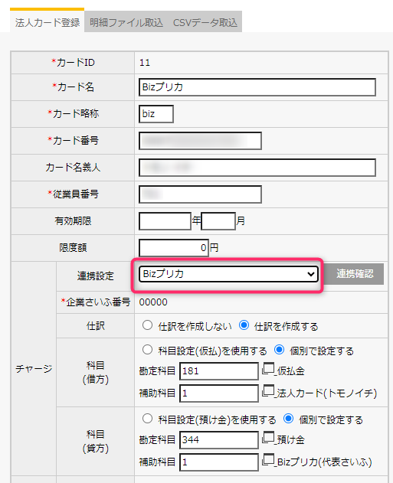393x483 pixels.
Task: Select 仕訳を作成する radio button
Action: (244, 325)
